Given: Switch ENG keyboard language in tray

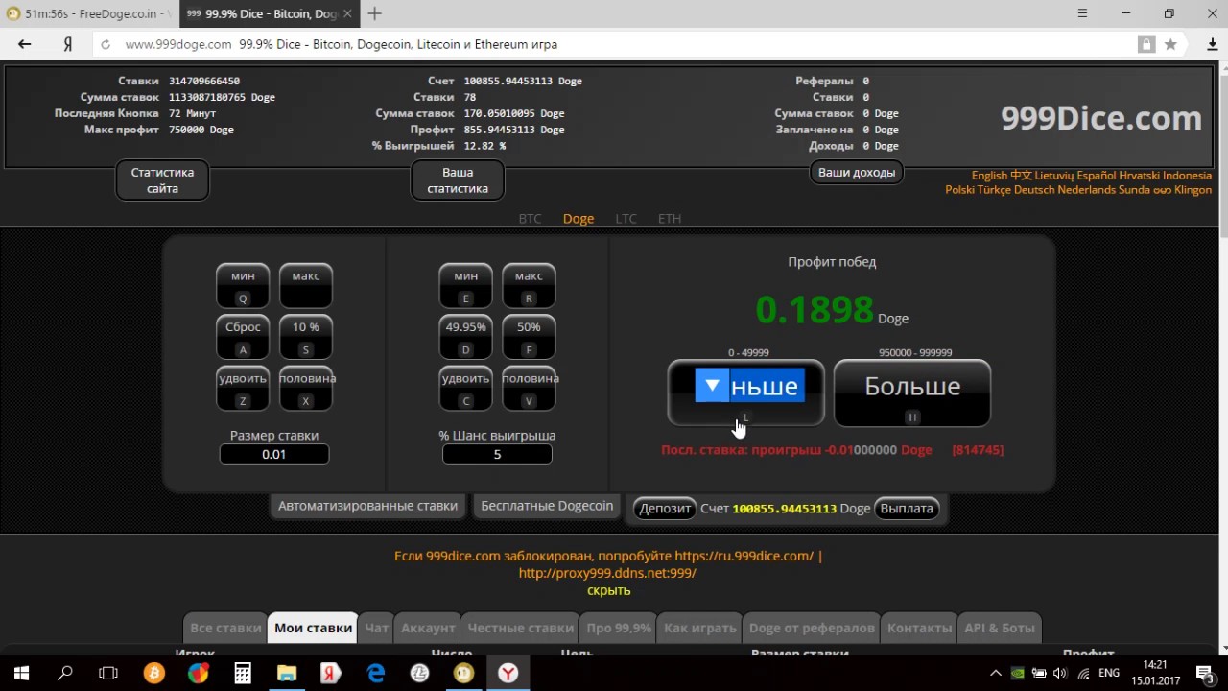Looking at the screenshot, I should point(1109,674).
